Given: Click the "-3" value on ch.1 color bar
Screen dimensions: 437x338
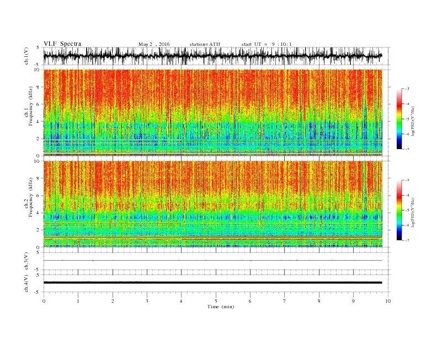Looking at the screenshot, I should [407, 89].
